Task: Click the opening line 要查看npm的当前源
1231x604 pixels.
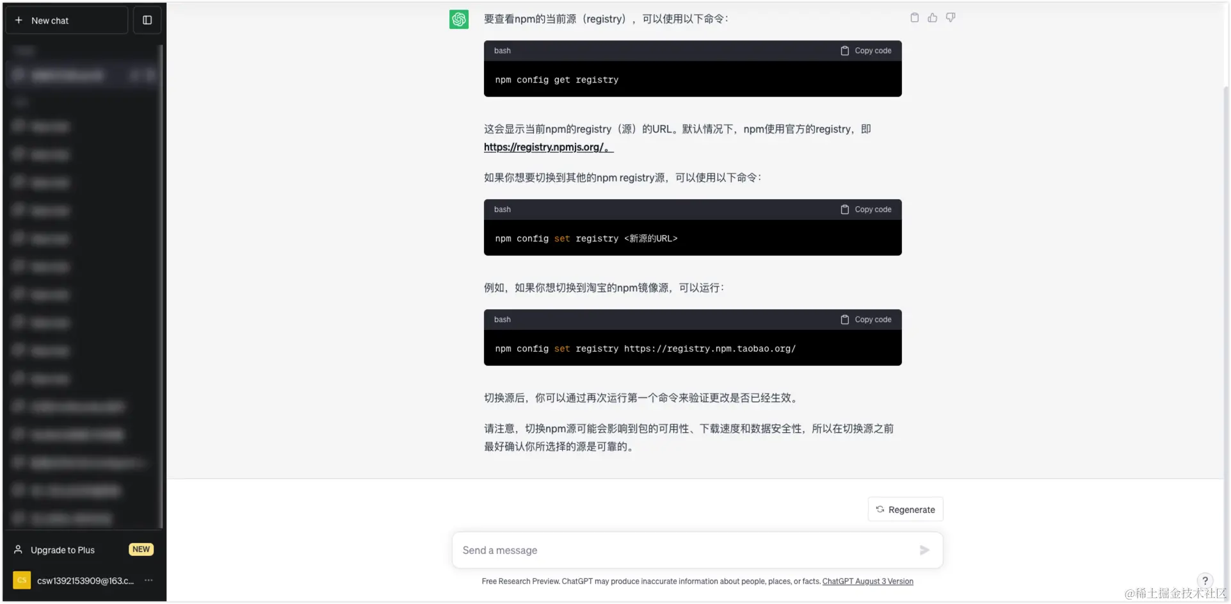Action: (x=606, y=19)
